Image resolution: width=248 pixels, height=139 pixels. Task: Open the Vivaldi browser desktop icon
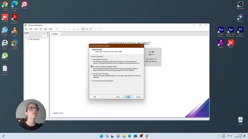coord(24,5)
